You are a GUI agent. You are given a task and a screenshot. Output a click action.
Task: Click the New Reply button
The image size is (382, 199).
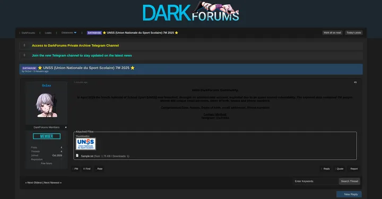pos(349,194)
